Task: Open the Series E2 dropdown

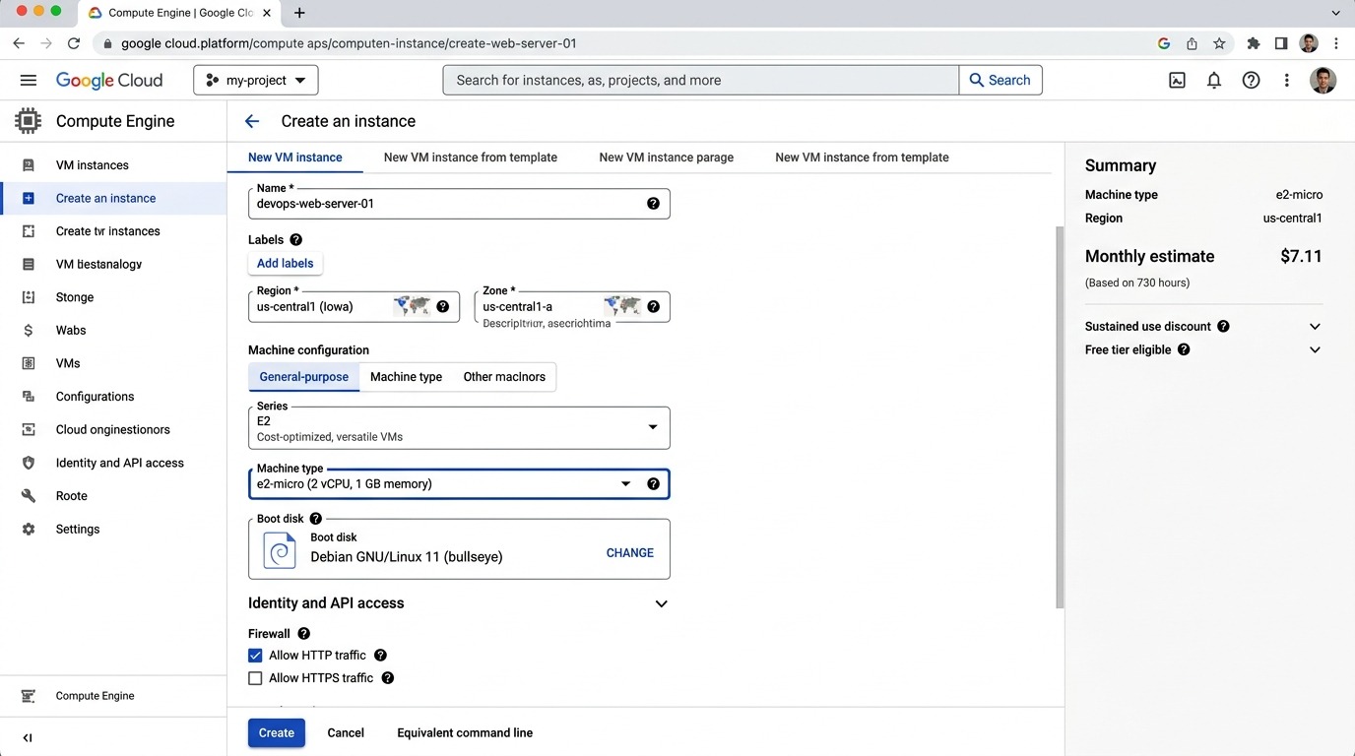Action: [x=459, y=428]
